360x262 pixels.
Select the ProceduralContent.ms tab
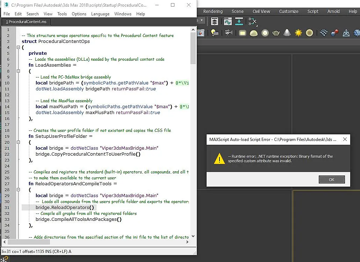tap(26, 22)
